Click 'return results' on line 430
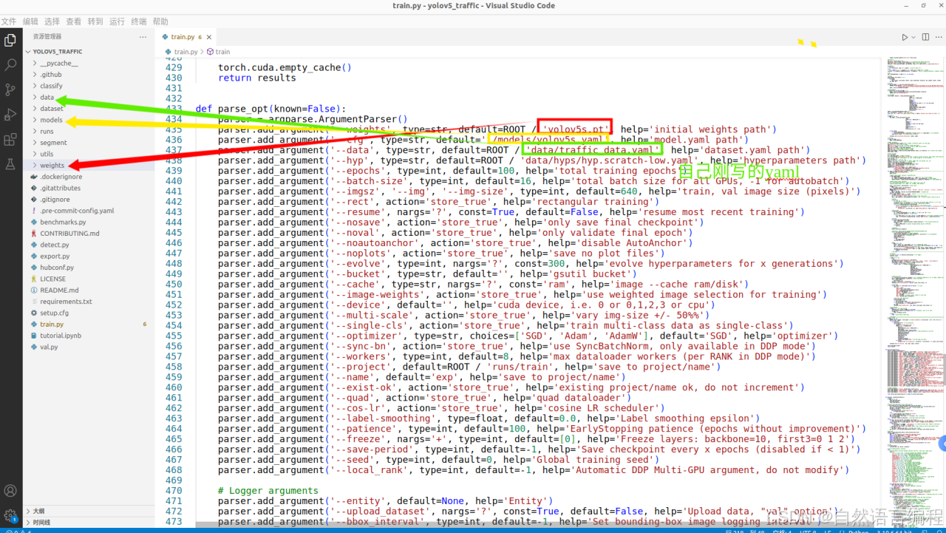The height and width of the screenshot is (533, 946). pos(257,78)
